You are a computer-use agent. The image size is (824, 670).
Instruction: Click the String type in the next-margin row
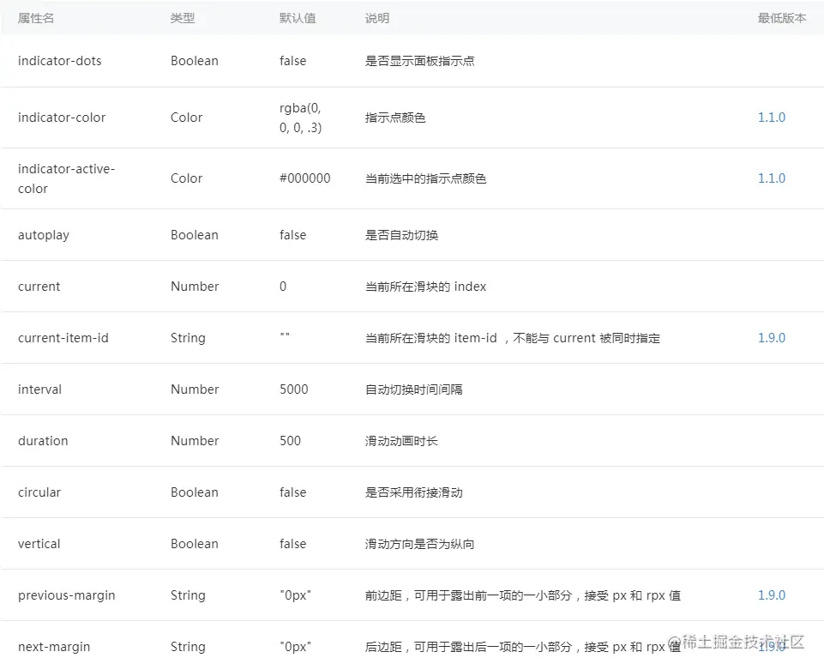188,647
